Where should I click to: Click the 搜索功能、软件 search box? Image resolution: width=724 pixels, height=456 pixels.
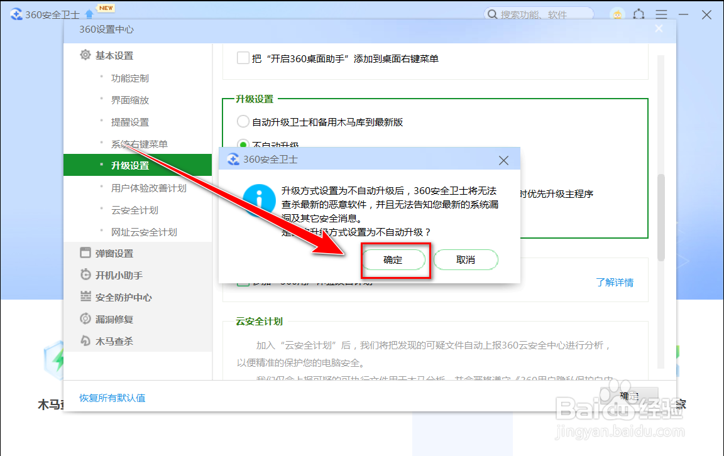tap(539, 14)
